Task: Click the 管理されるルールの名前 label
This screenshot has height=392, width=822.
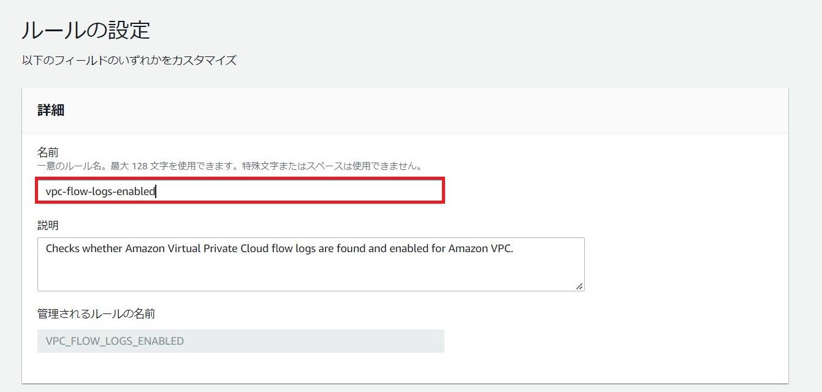Action: point(96,313)
